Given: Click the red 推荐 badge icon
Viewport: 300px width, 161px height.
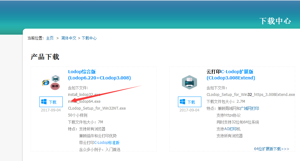Looking at the screenshot, I should click(55, 86).
